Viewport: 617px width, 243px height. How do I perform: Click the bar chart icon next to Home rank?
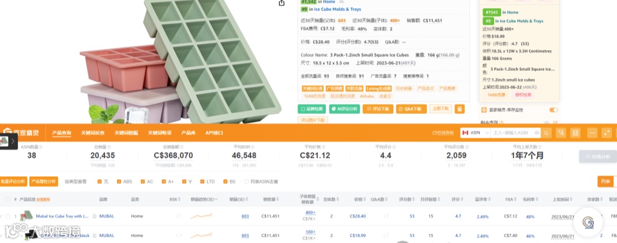pos(341,2)
